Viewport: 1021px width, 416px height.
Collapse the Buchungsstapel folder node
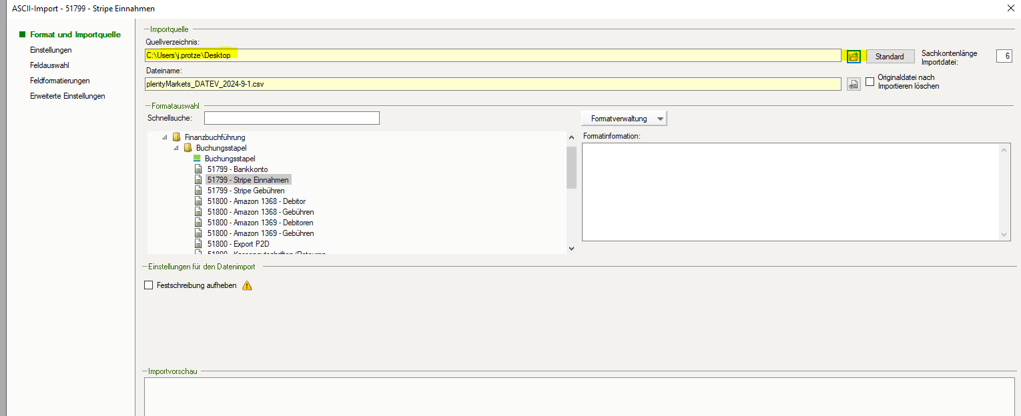pyautogui.click(x=176, y=148)
